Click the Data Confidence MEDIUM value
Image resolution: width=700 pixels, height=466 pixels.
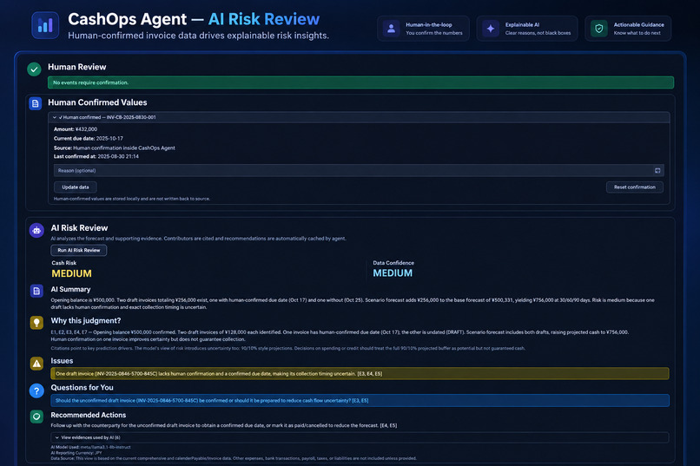coord(393,272)
